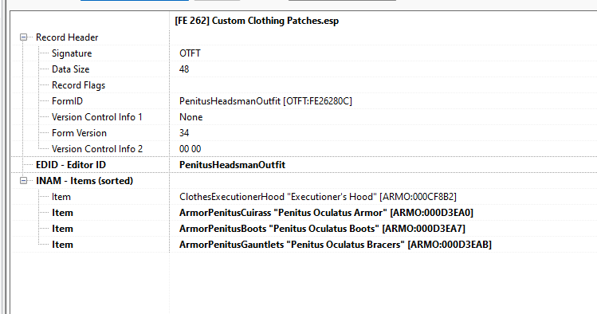
Task: Click the Form Version value 34
Action: 184,133
